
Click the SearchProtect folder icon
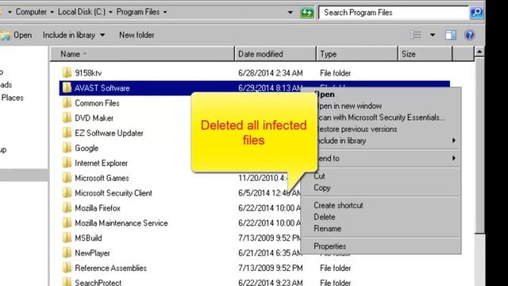(x=67, y=282)
